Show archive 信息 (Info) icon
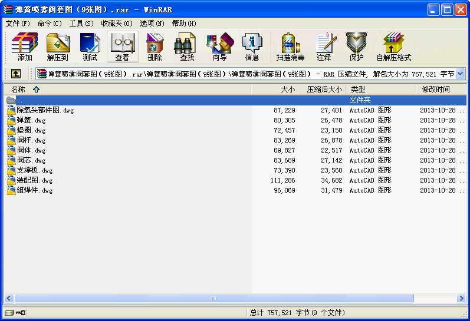Screen dimensions: 470x321 252,48
